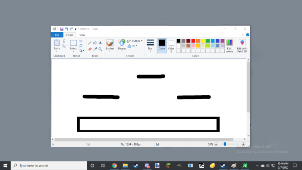The height and width of the screenshot is (170, 302).
Task: Click the Edit colors button
Action: (x=230, y=46)
